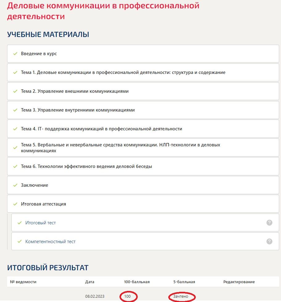Click the green checkmark next to Введение в курс

tap(15, 54)
